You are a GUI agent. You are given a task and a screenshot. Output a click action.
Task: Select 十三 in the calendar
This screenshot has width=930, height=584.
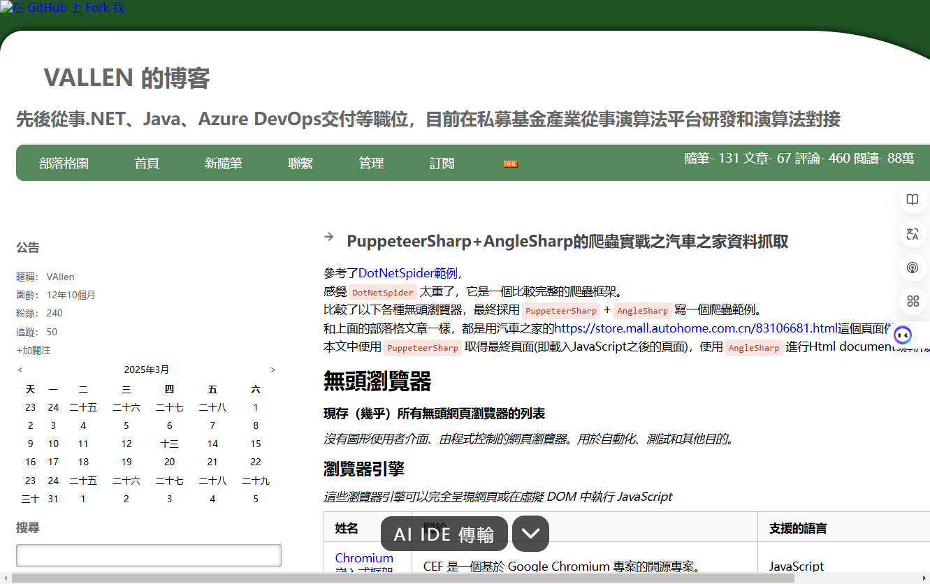tap(169, 444)
